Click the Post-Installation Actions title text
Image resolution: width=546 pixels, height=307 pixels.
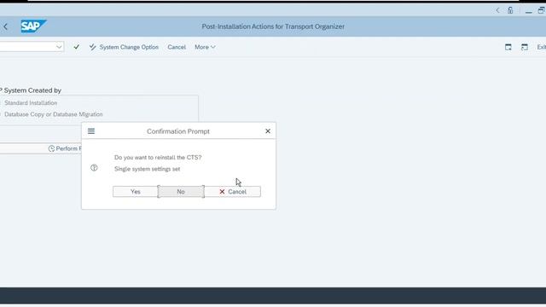(x=273, y=26)
